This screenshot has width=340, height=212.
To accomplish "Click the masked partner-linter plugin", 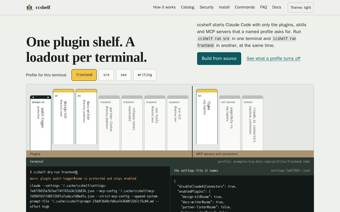I will [x=109, y=123].
